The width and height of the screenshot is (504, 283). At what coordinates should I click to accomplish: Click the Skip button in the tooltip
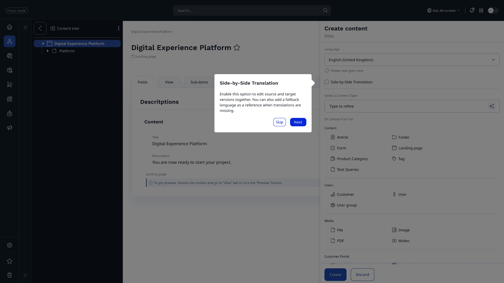(279, 122)
